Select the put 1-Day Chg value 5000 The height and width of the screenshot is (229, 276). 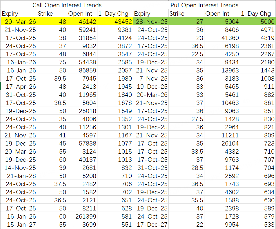[258, 21]
